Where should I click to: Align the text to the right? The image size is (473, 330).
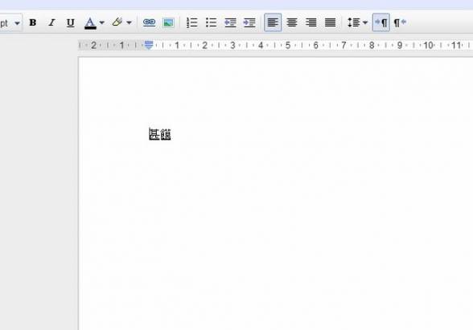tap(311, 22)
